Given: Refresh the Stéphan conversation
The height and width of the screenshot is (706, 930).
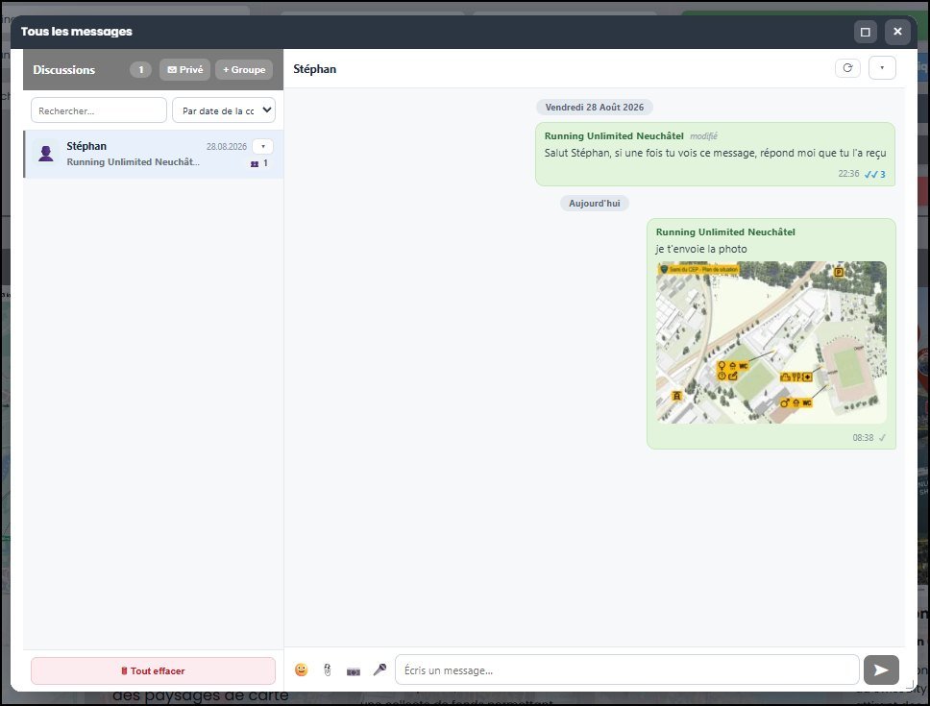Looking at the screenshot, I should click(847, 68).
